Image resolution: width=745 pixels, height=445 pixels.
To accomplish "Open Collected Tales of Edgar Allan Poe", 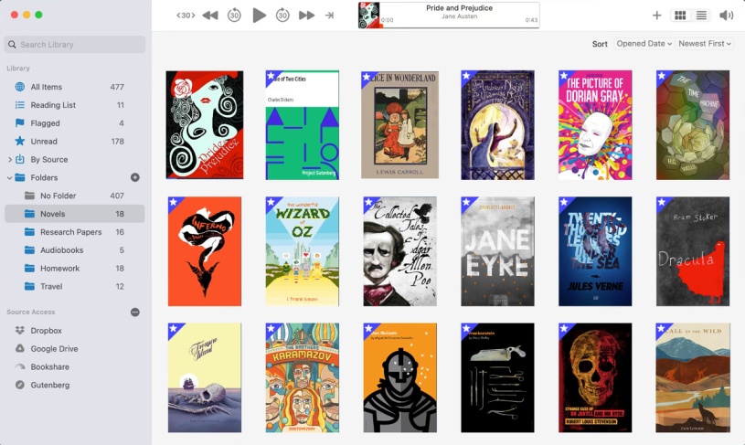I will tap(400, 251).
